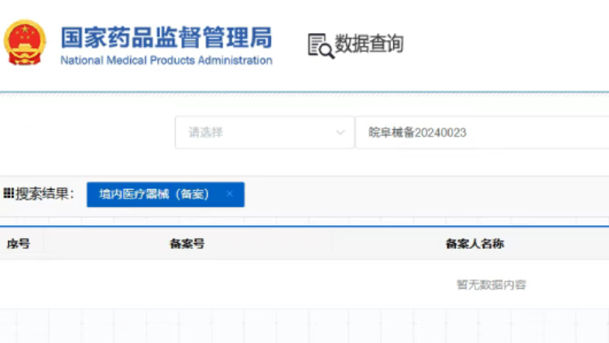Click the 序号 column header

coord(18,244)
